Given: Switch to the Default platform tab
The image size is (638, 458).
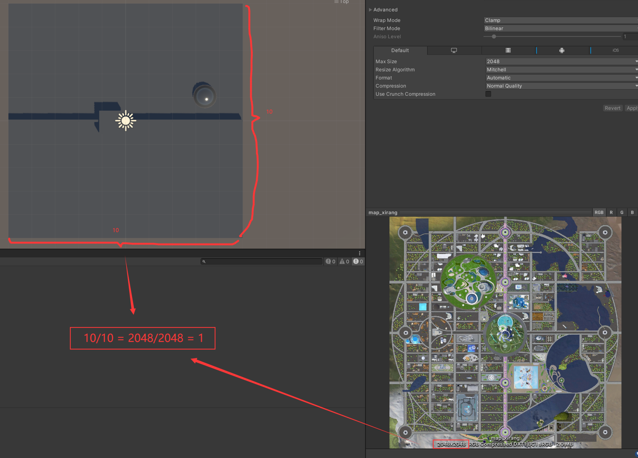Looking at the screenshot, I should click(400, 51).
